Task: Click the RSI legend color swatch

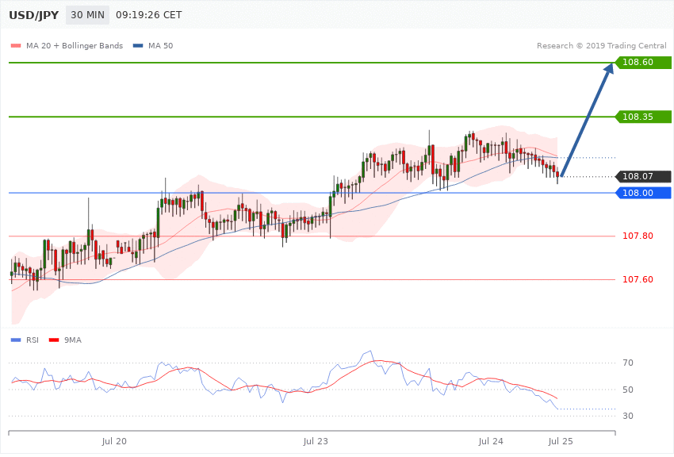Action: point(16,340)
